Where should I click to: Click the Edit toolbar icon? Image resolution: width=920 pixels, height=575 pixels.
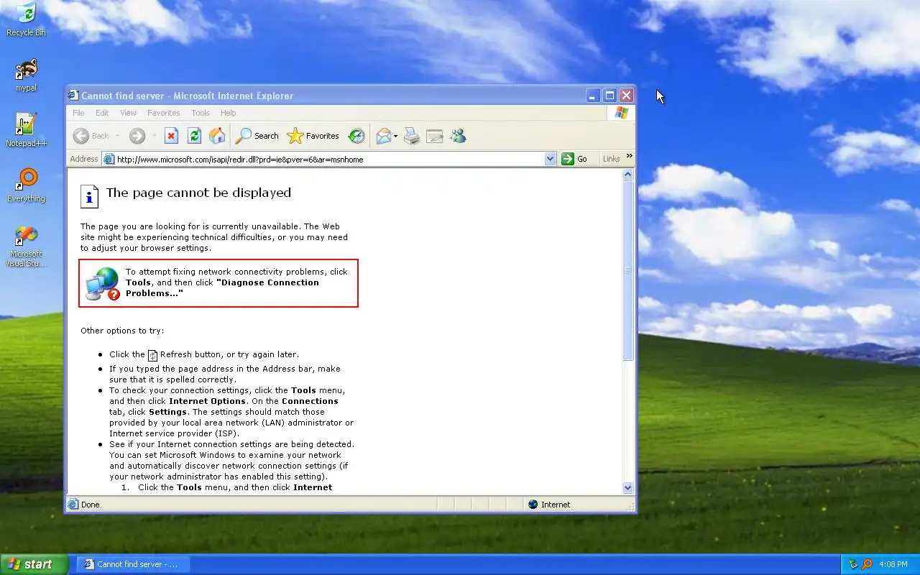[x=435, y=136]
